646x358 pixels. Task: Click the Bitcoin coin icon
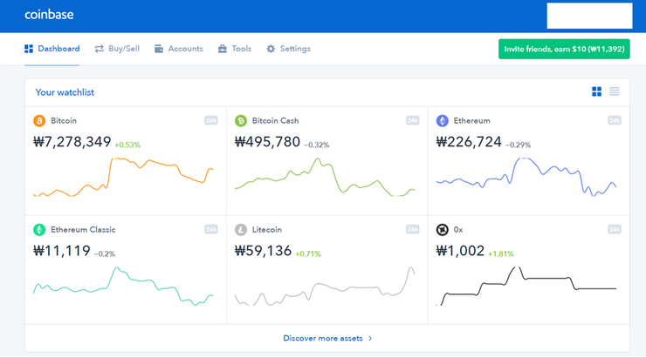click(x=39, y=121)
